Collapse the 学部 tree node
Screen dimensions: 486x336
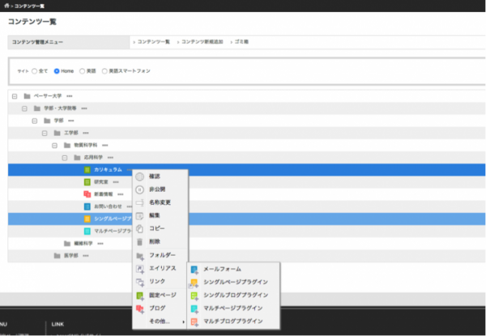[x=34, y=121]
